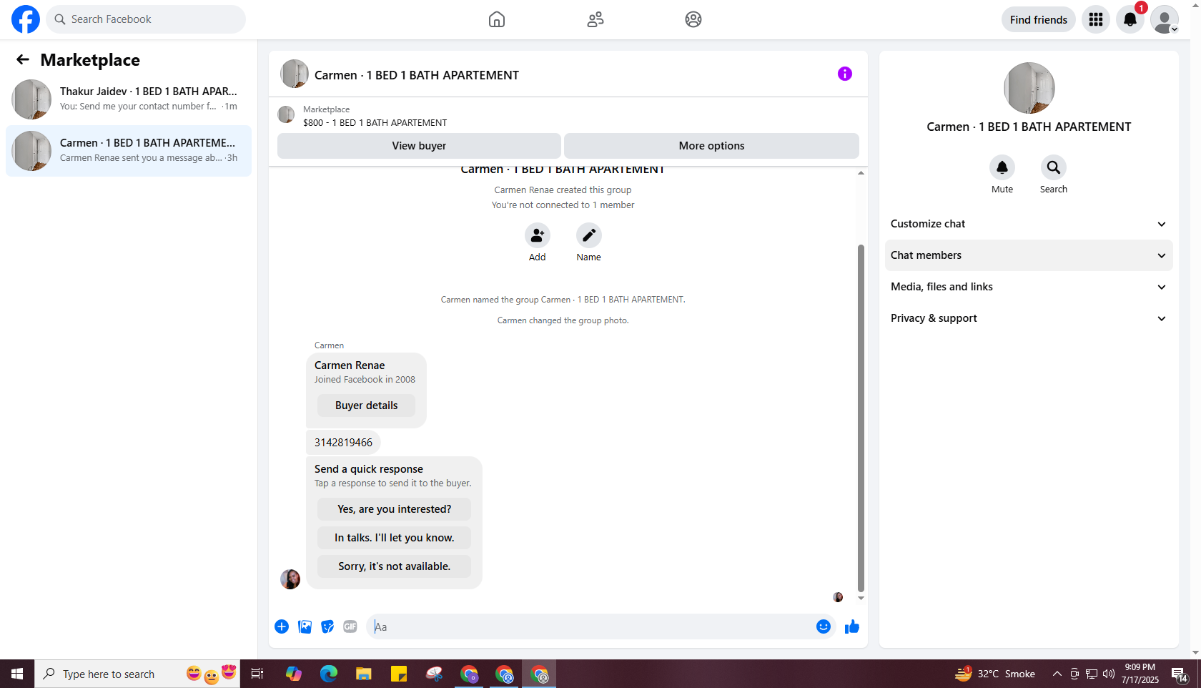The height and width of the screenshot is (688, 1201).
Task: Send quick response "Sorry, it's not available."
Action: click(x=395, y=566)
